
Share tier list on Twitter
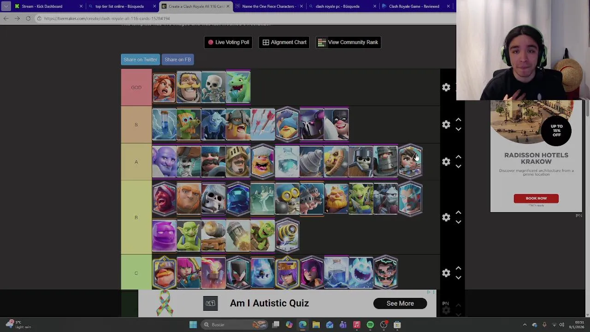pyautogui.click(x=140, y=59)
